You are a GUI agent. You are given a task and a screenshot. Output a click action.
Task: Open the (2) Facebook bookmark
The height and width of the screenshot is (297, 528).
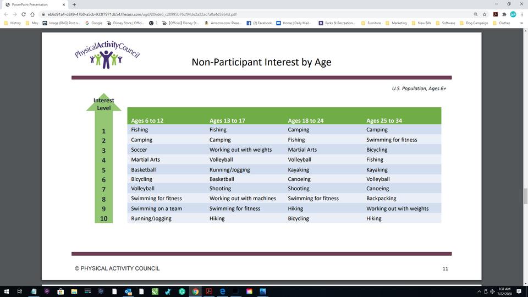259,23
